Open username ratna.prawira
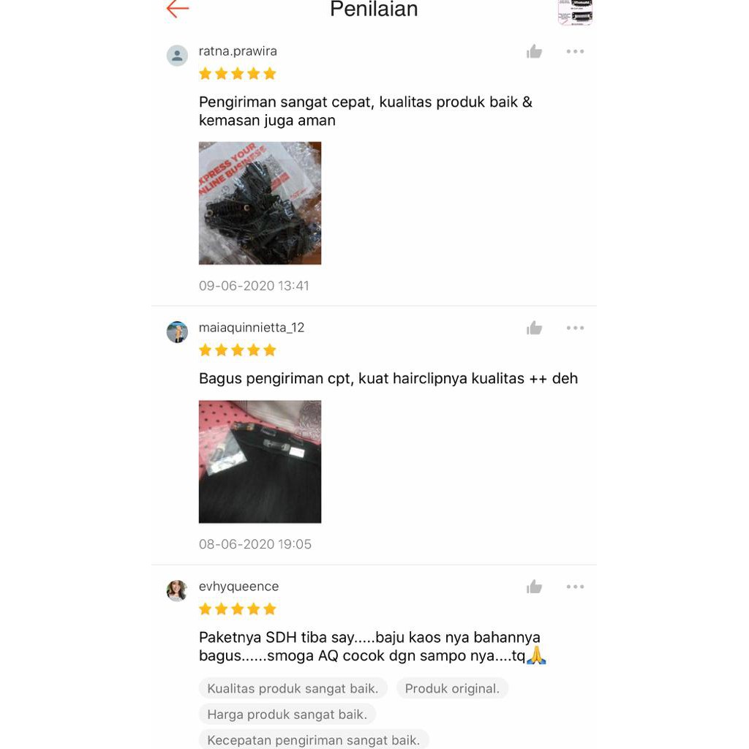This screenshot has width=749, height=749. [x=238, y=51]
